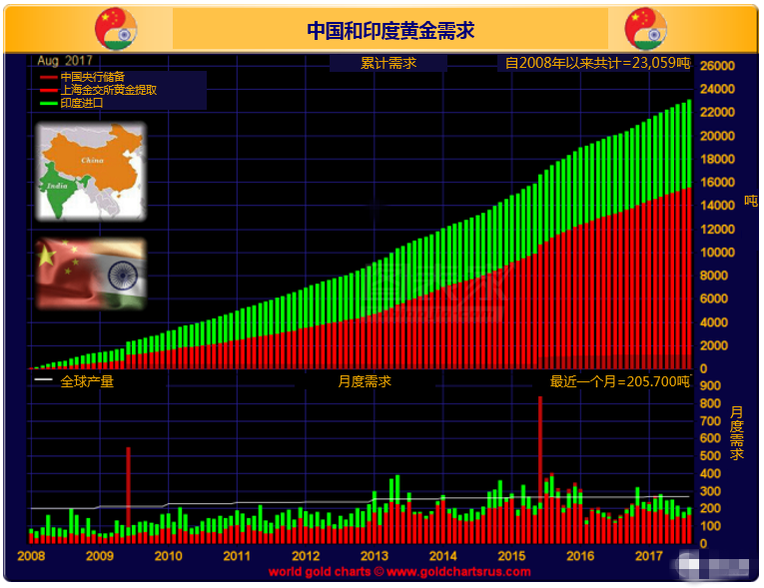The image size is (764, 588).
Task: Select the central 月度需求 panel heading
Action: tap(364, 381)
